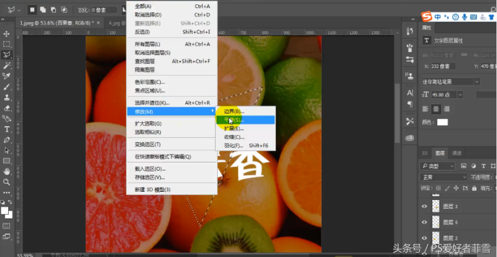Click the X position 232 像素 field
Image resolution: width=497 pixels, height=257 pixels.
click(x=443, y=66)
